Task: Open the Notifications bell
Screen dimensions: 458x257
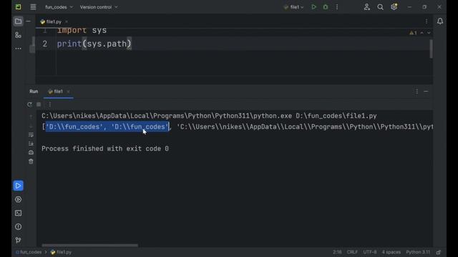Action: pos(440,21)
